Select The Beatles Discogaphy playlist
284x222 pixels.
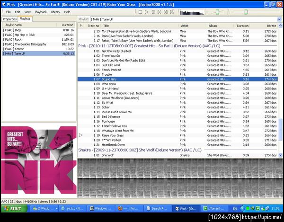pyautogui.click(x=38, y=44)
